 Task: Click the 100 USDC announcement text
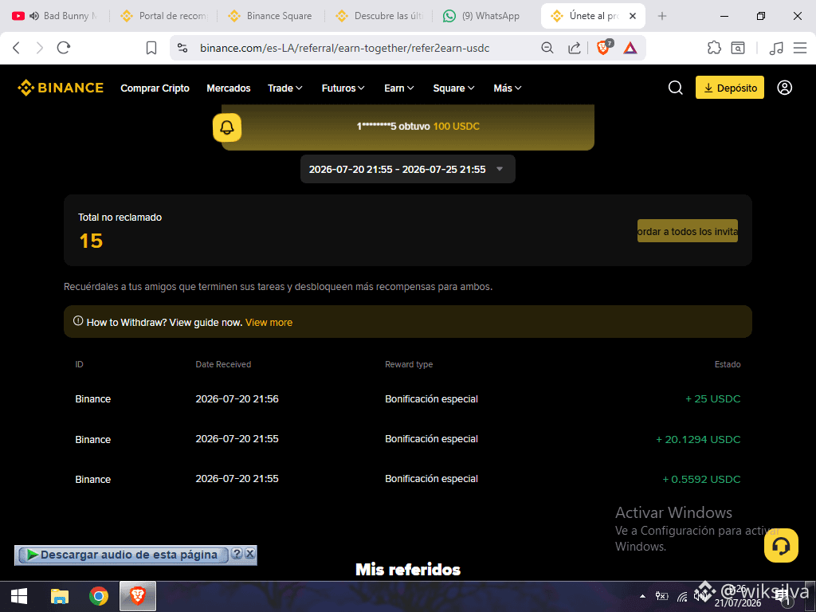point(456,127)
